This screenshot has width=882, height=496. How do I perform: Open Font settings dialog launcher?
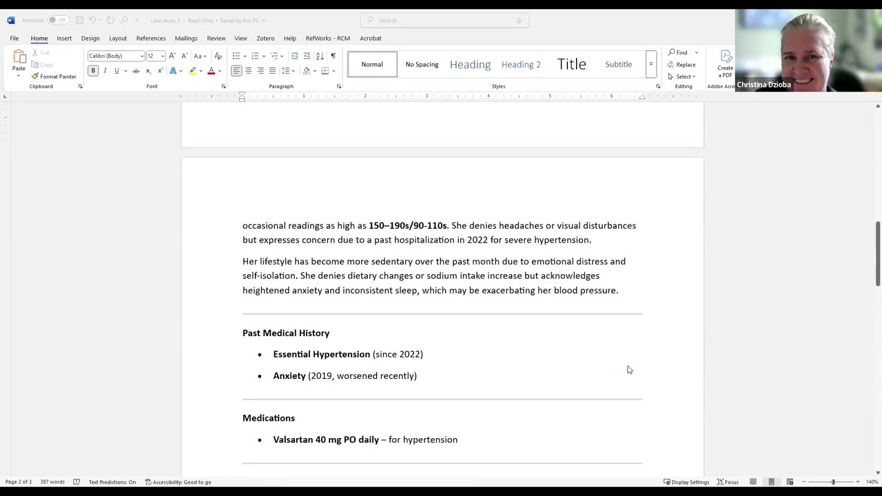223,86
